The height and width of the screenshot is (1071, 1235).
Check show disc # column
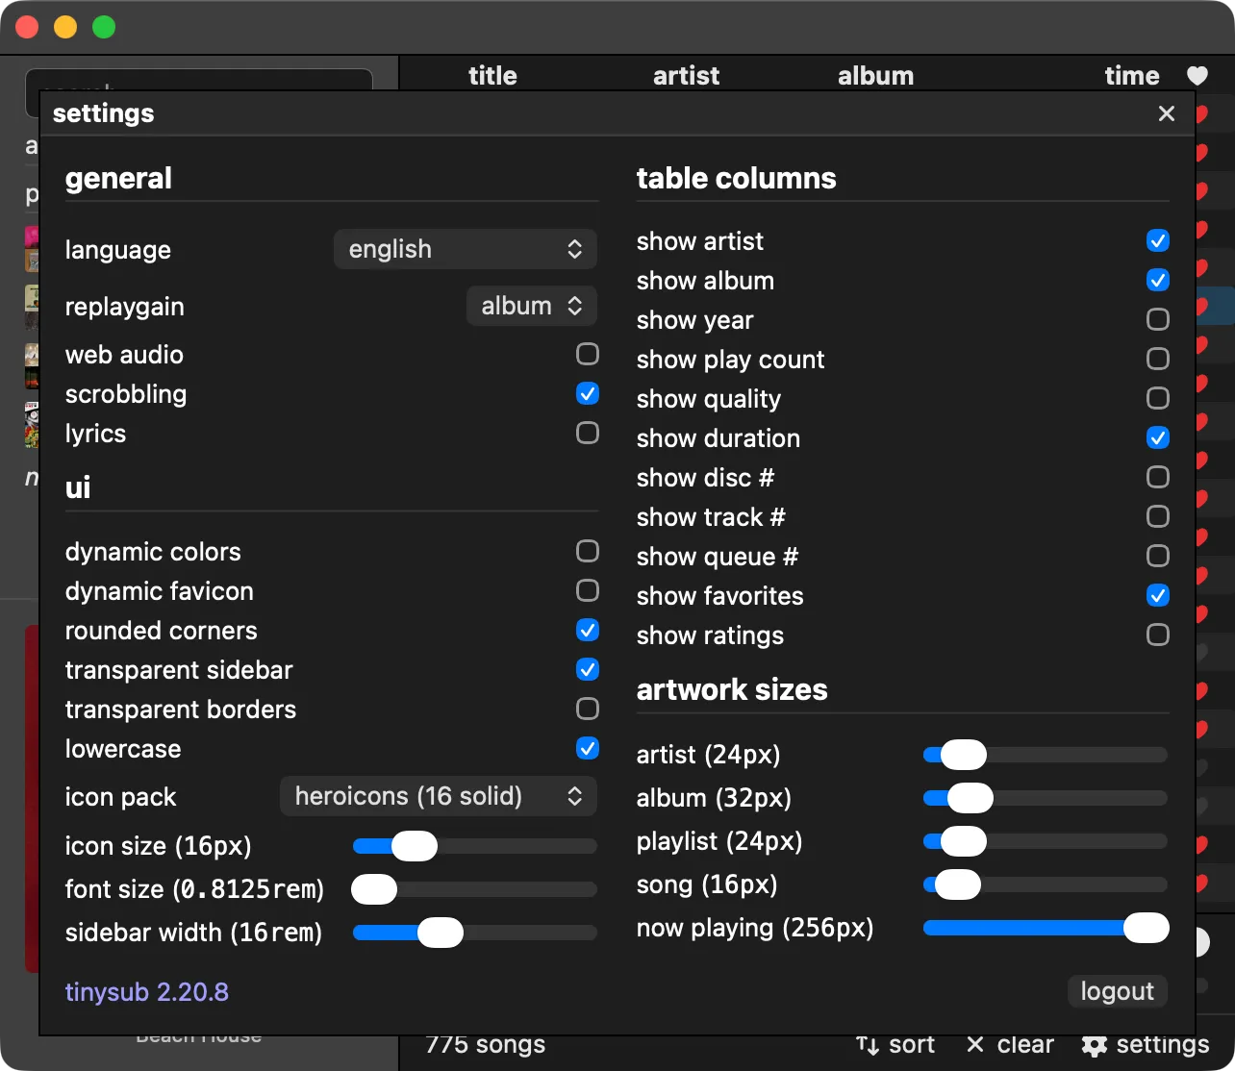(x=1158, y=477)
